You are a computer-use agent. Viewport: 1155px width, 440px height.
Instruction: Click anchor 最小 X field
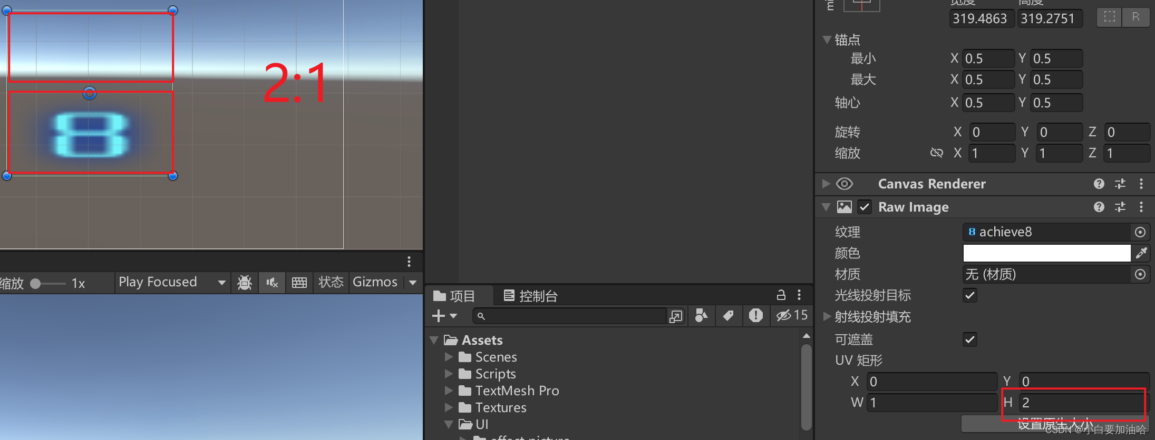[x=988, y=58]
